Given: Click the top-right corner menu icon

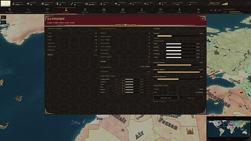Looking at the screenshot, I should pos(248,3).
